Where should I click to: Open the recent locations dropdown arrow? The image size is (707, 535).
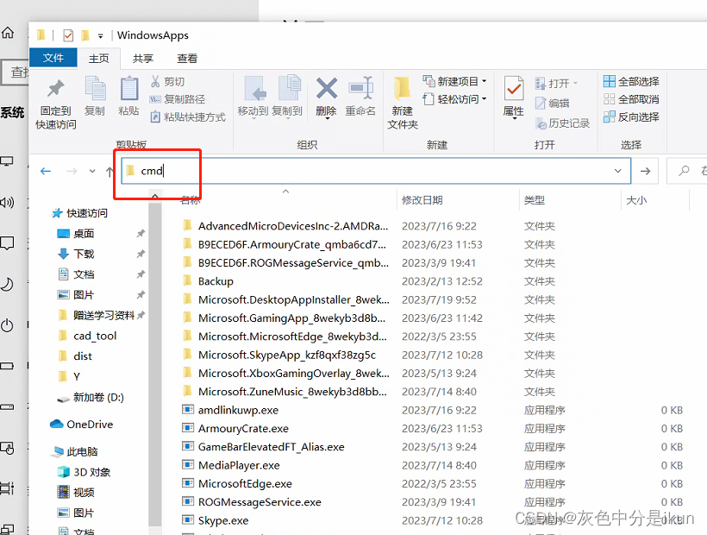click(92, 171)
